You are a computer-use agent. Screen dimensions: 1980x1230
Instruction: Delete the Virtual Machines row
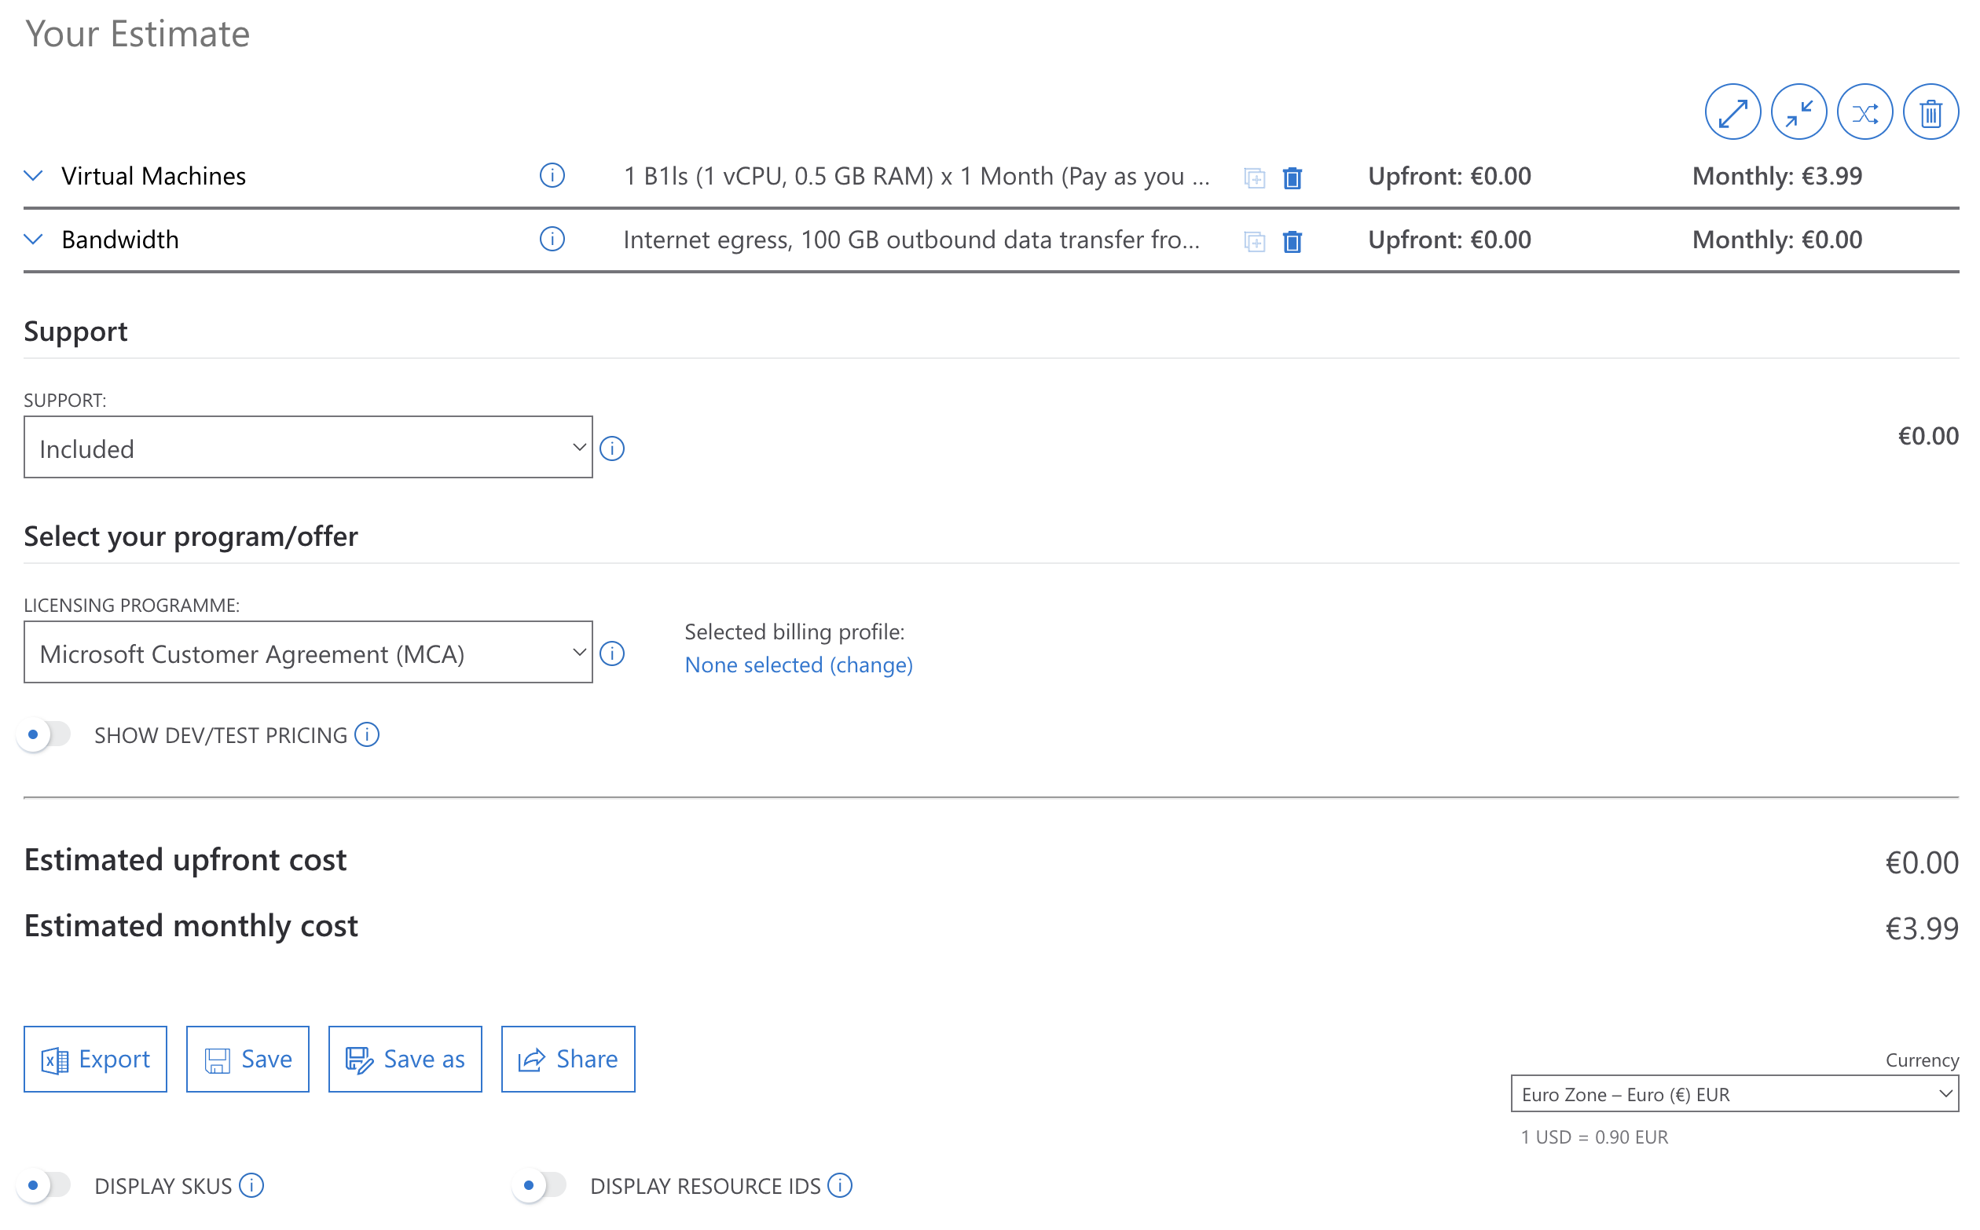(x=1292, y=178)
